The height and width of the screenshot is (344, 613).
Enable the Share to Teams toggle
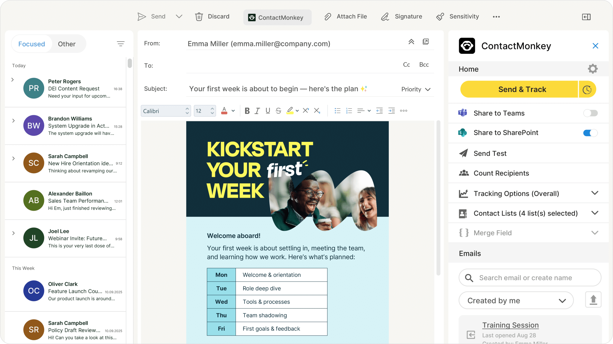(590, 113)
